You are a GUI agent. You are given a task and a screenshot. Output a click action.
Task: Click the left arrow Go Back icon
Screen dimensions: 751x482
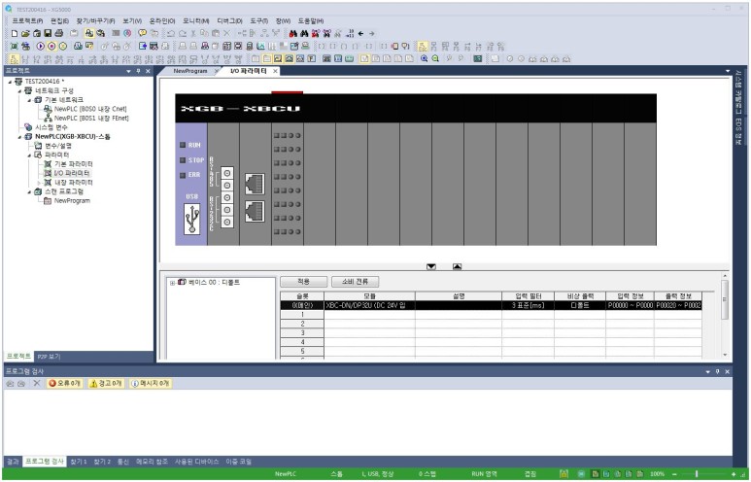(x=360, y=34)
